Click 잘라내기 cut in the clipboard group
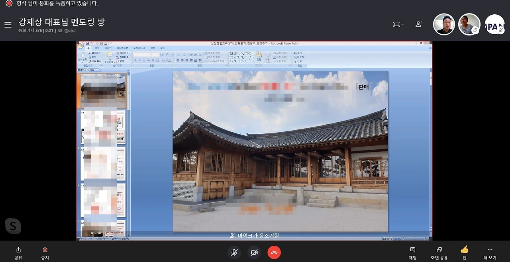The width and height of the screenshot is (510, 262). click(x=95, y=53)
